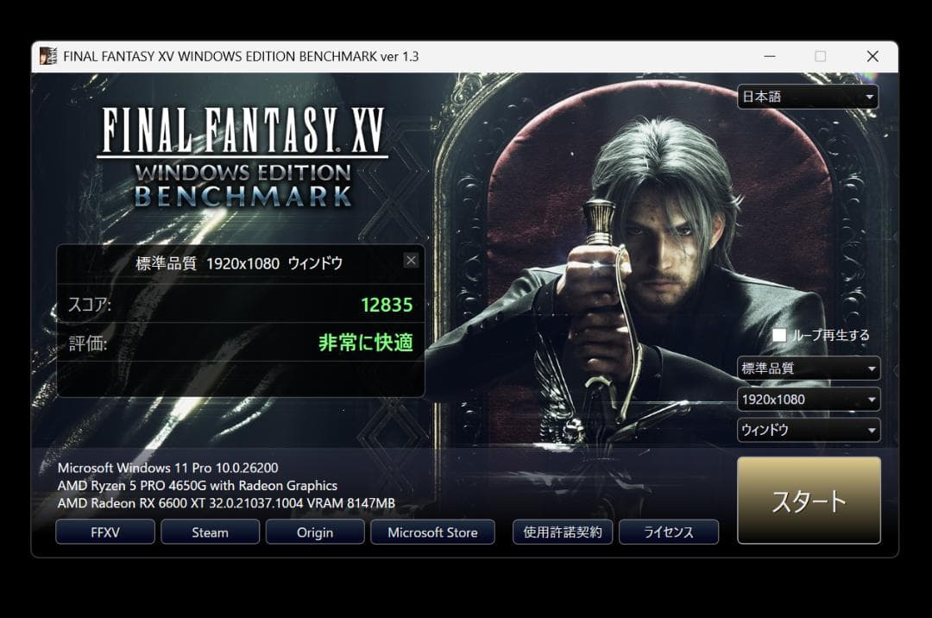Image resolution: width=932 pixels, height=618 pixels.
Task: Click the result header 標準品質 1920x1080 ウィンドウ
Action: point(239,263)
